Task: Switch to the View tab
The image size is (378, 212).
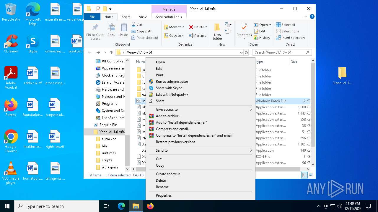Action: click(x=143, y=17)
